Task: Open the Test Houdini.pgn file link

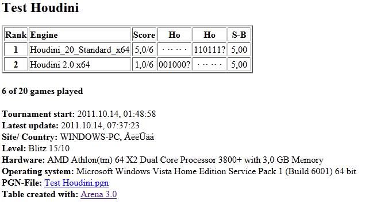Action: (76, 183)
